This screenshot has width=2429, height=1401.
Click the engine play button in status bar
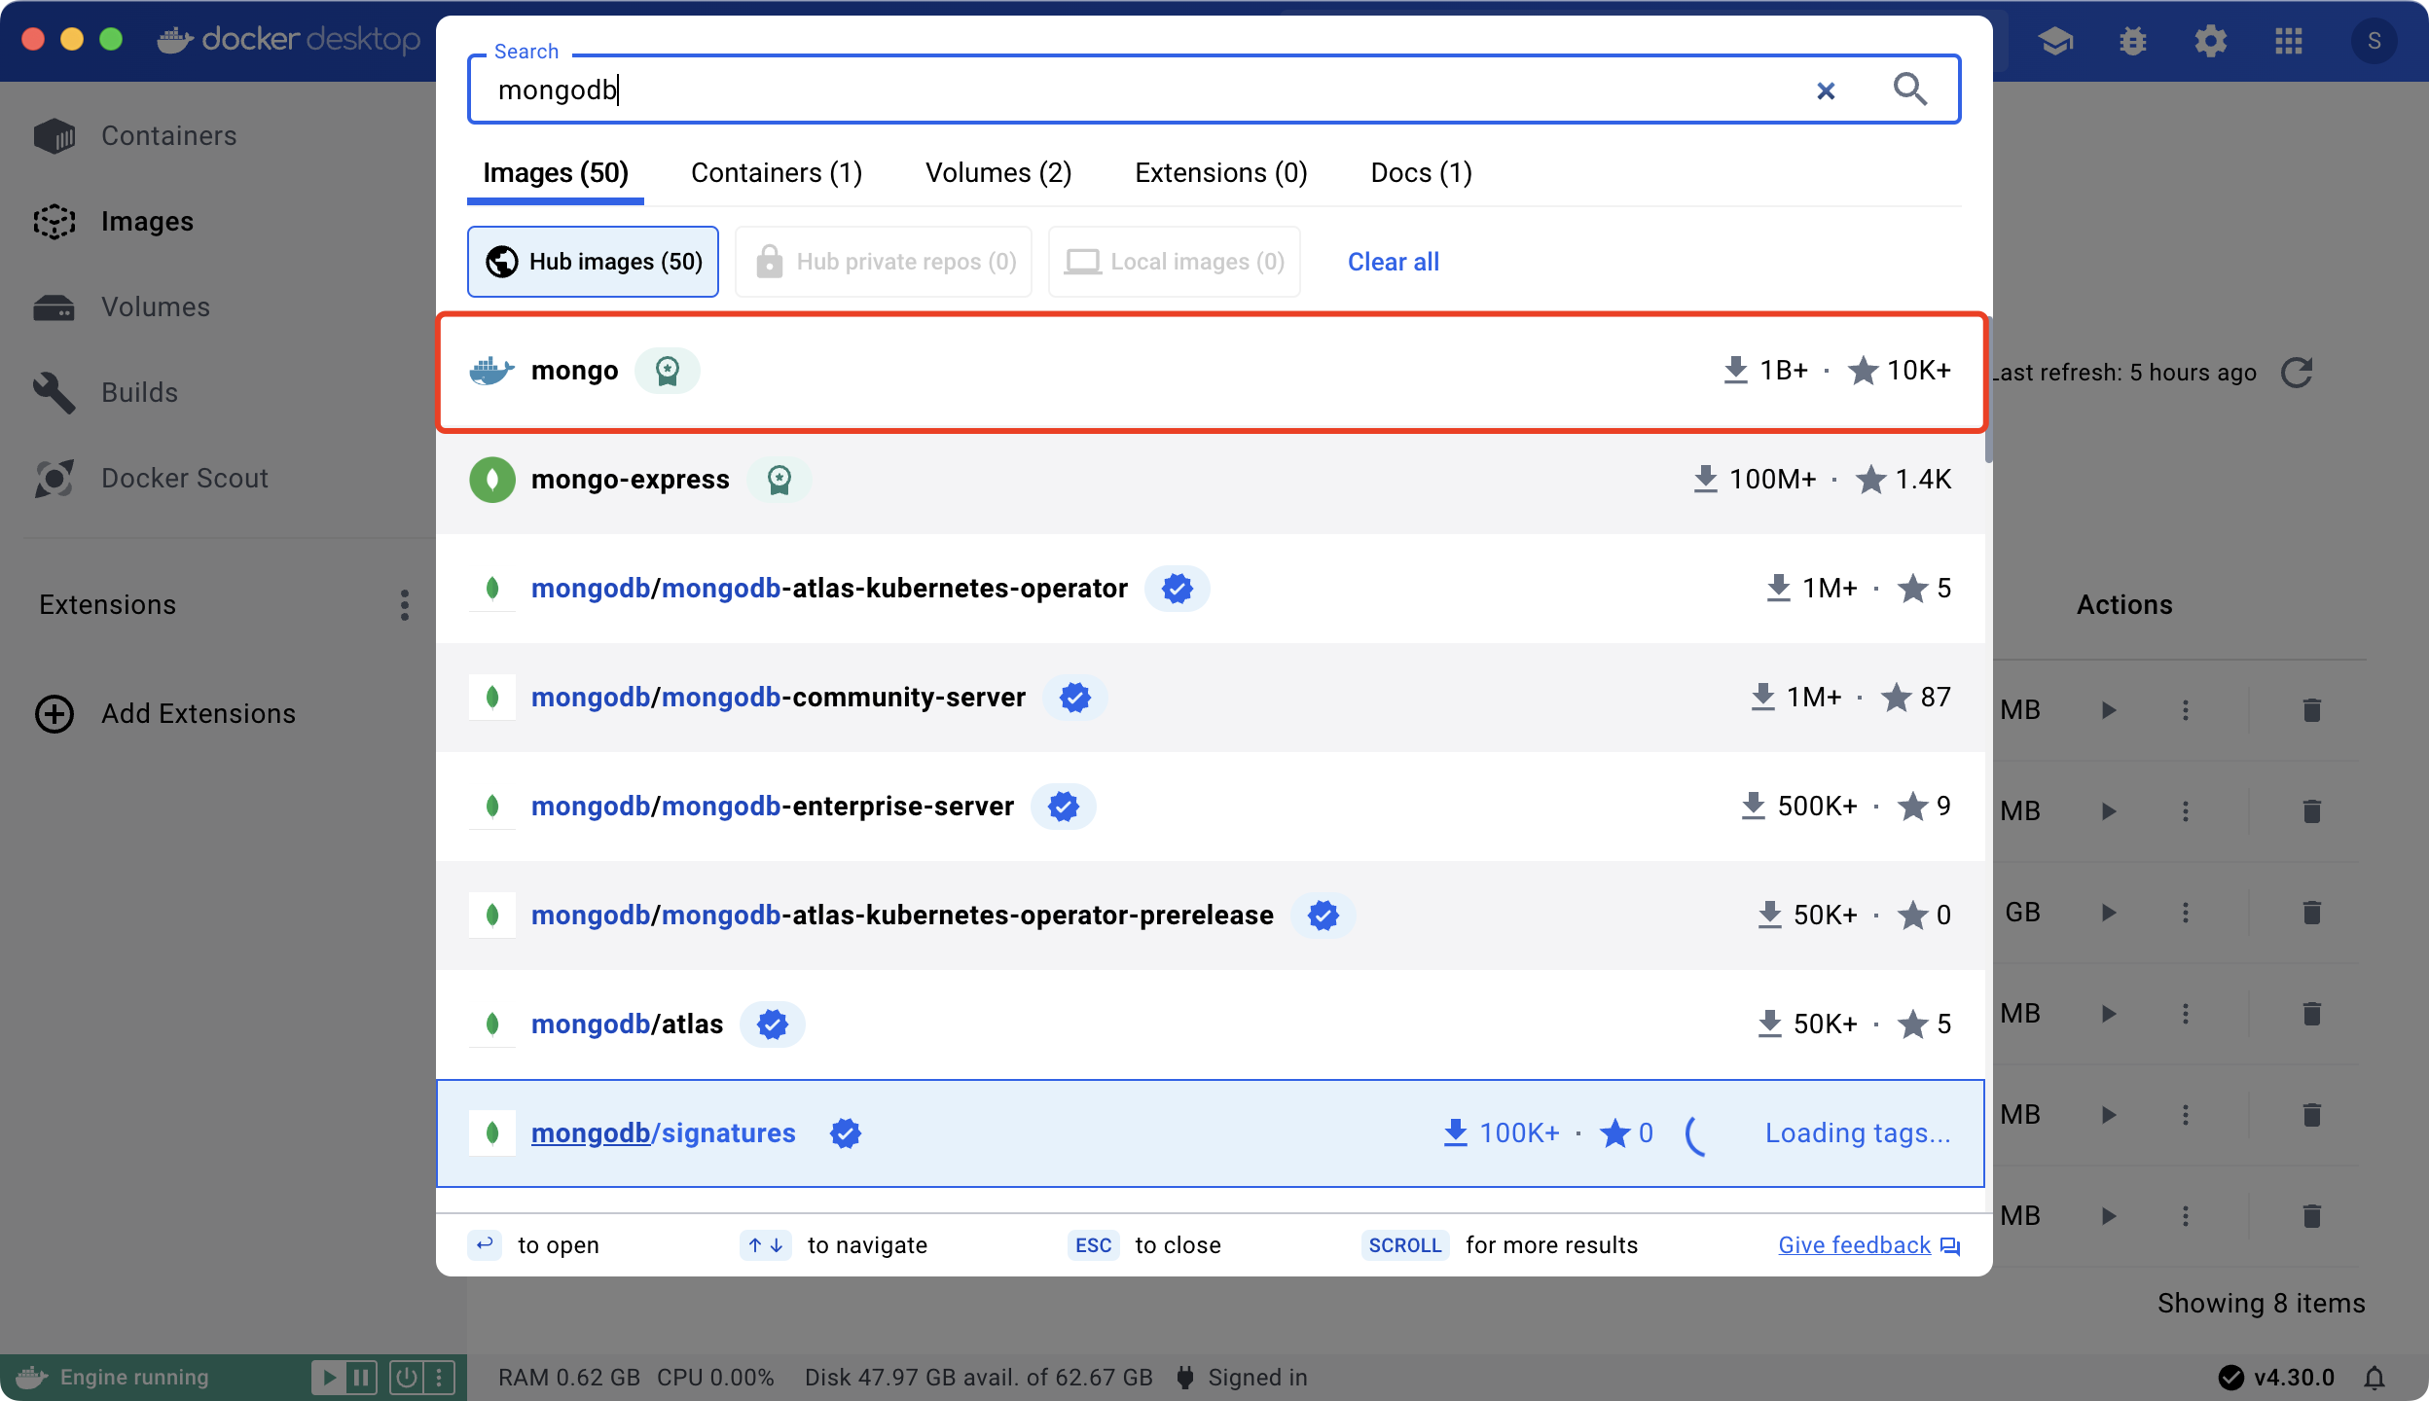click(x=329, y=1378)
